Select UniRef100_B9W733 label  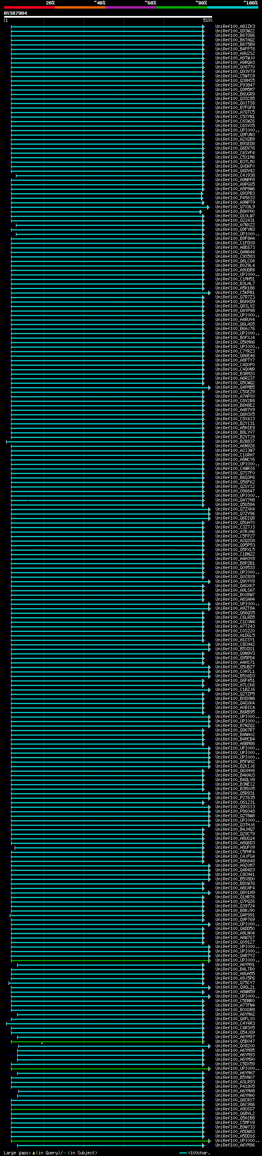[235, 1127]
